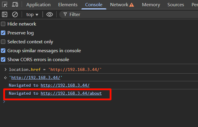Uncheck the Preserve log option
The image size is (198, 127).
(3, 33)
